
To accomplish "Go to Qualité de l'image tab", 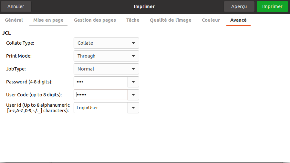I will [x=171, y=20].
